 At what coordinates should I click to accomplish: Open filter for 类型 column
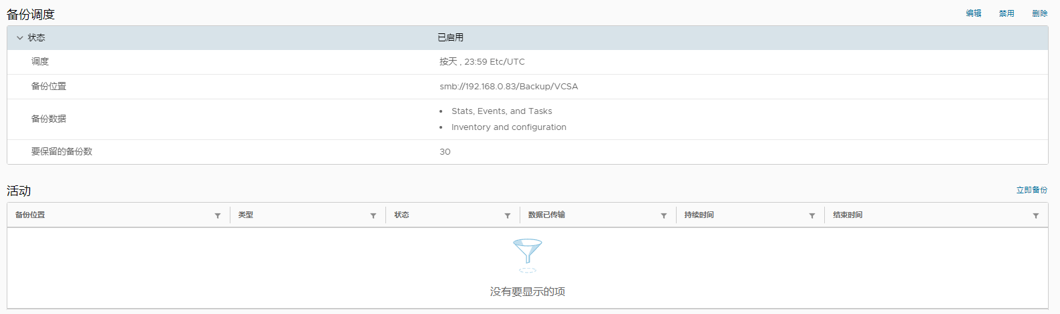[x=373, y=216]
